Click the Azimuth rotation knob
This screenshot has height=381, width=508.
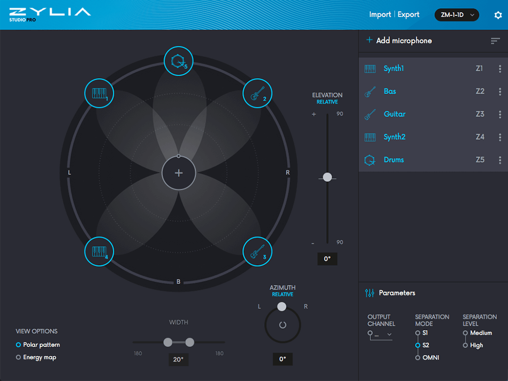pos(282,325)
